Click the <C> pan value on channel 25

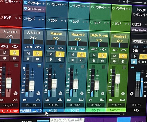click(x=124, y=50)
